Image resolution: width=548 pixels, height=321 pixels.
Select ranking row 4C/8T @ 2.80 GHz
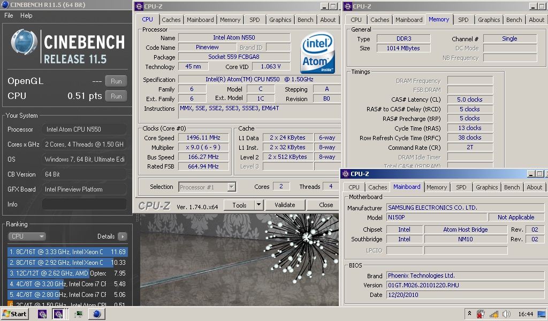click(67, 295)
